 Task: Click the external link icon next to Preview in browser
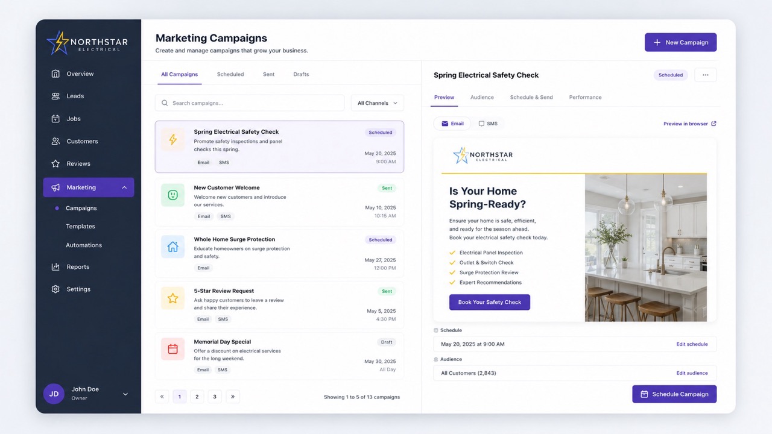(x=714, y=124)
